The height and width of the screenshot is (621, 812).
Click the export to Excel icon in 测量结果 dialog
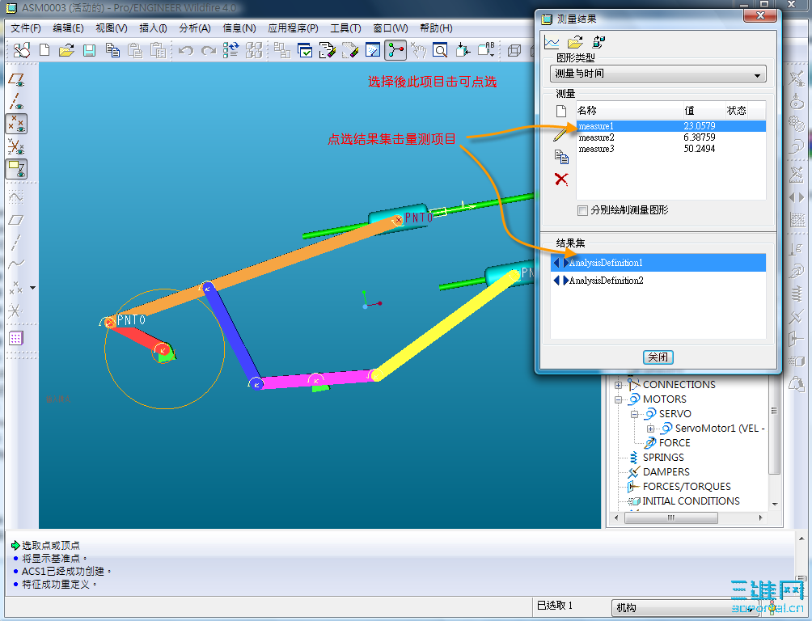[x=598, y=43]
